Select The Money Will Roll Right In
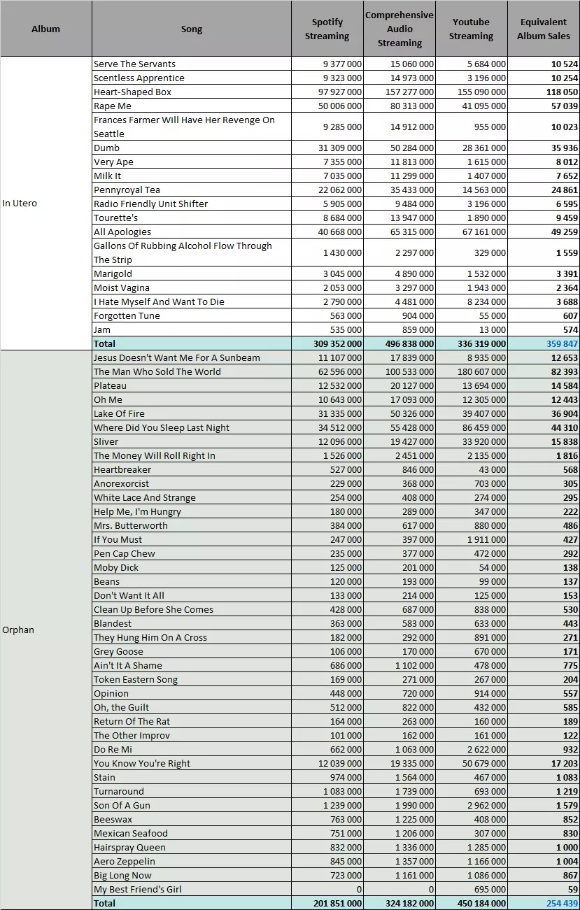This screenshot has width=580, height=910. click(x=192, y=455)
